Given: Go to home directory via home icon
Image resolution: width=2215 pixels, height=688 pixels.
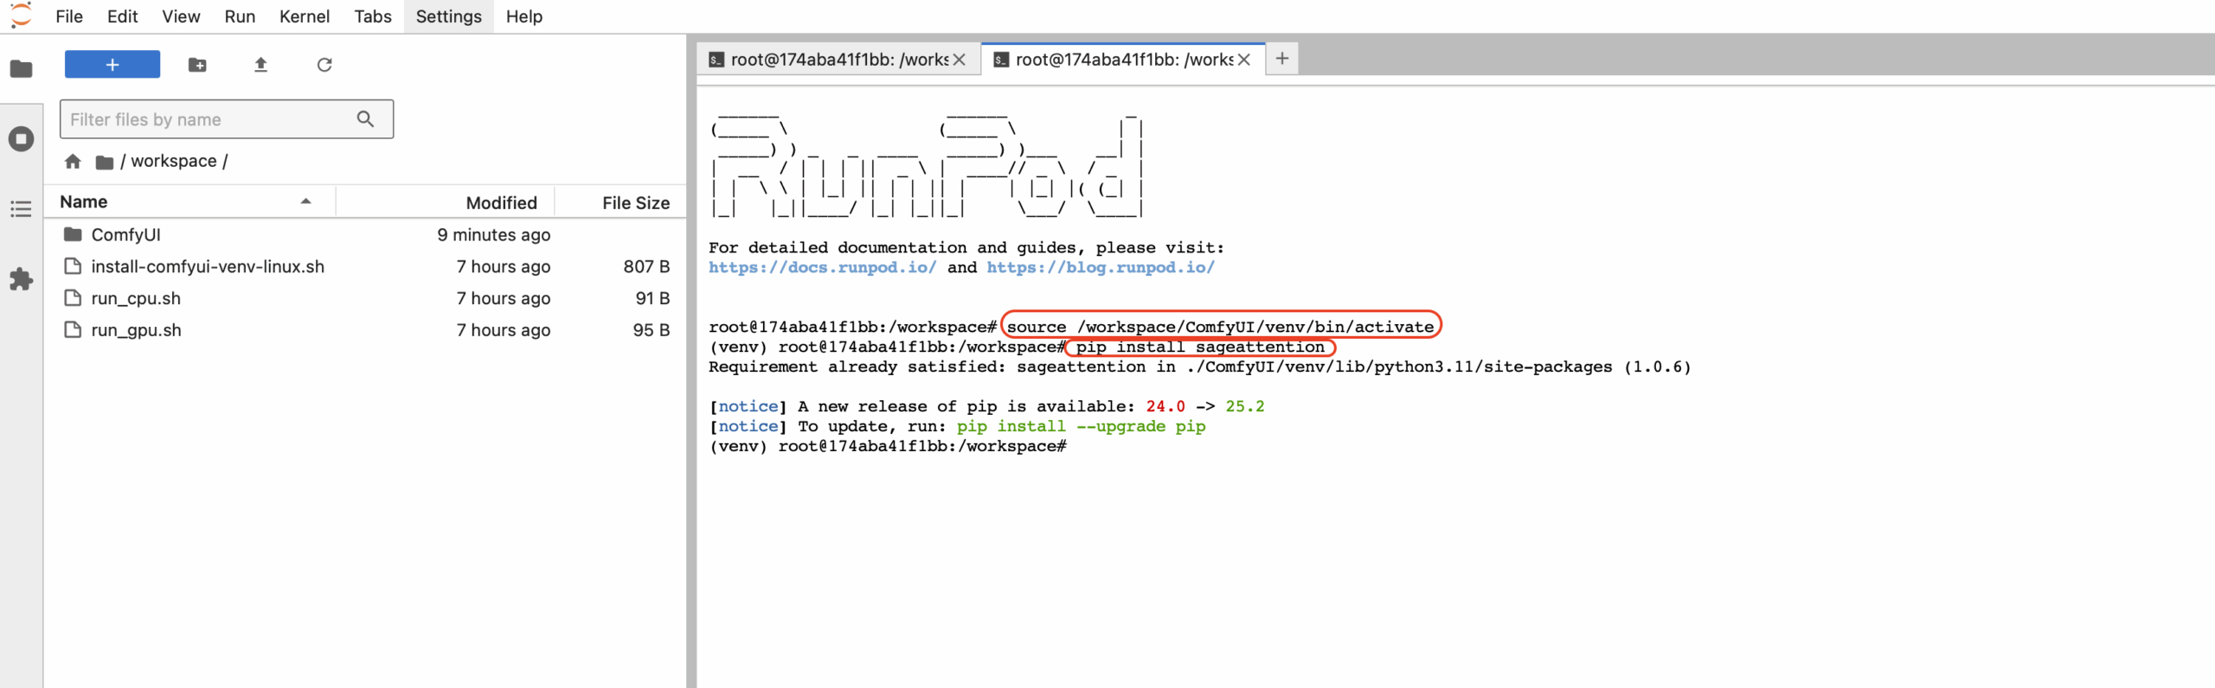Looking at the screenshot, I should (x=73, y=162).
